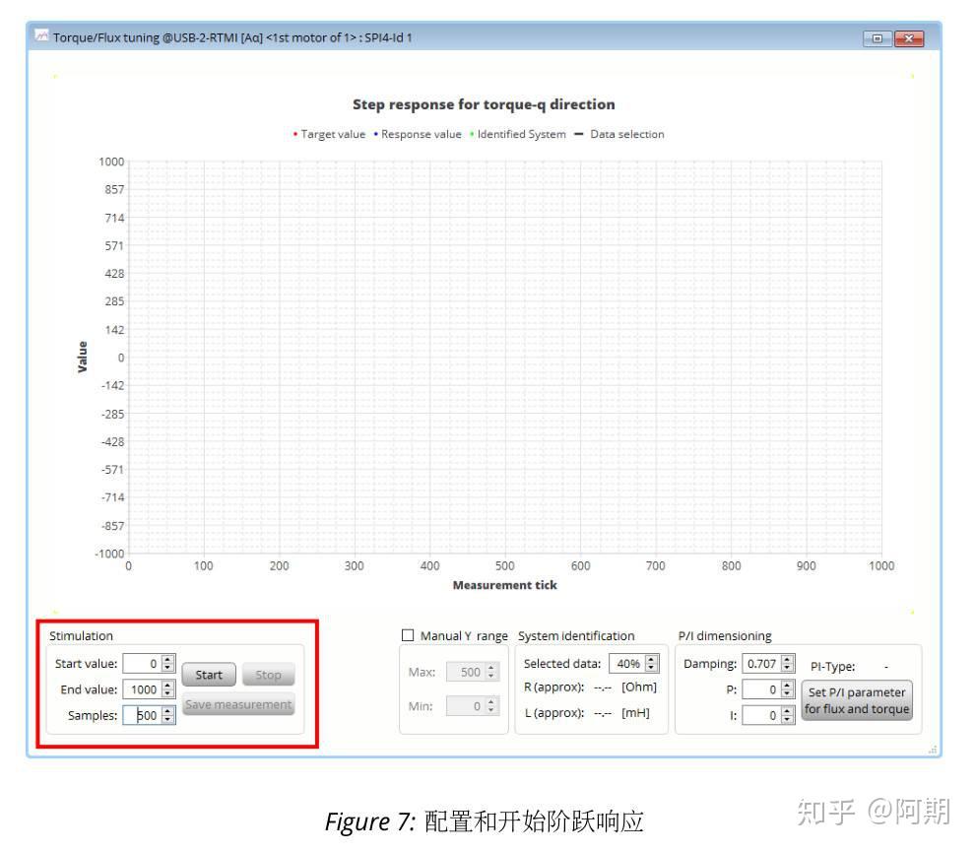Click Set P/I parameter for flux and torque
975x852 pixels.
pos(857,699)
